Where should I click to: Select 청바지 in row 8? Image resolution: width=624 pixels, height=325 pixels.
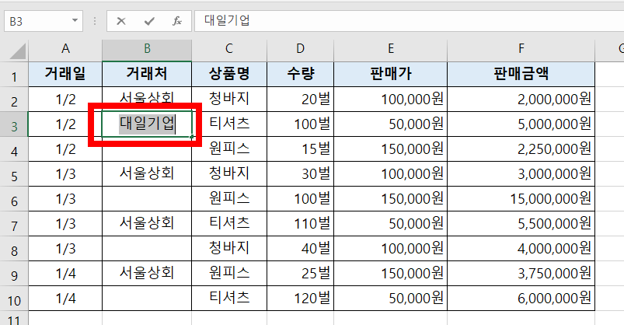[x=229, y=249]
